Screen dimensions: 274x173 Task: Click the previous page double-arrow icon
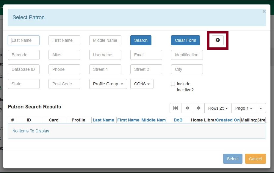point(187,108)
